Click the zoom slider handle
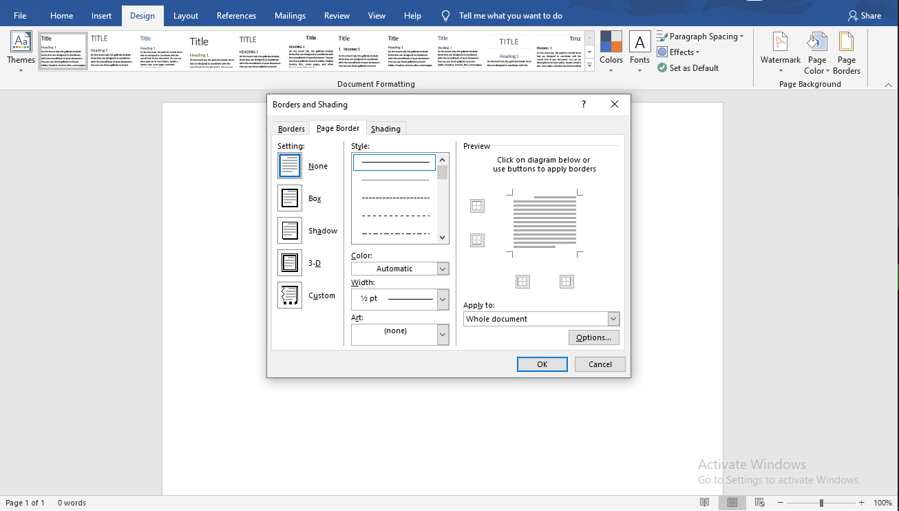This screenshot has height=511, width=899. tap(821, 503)
